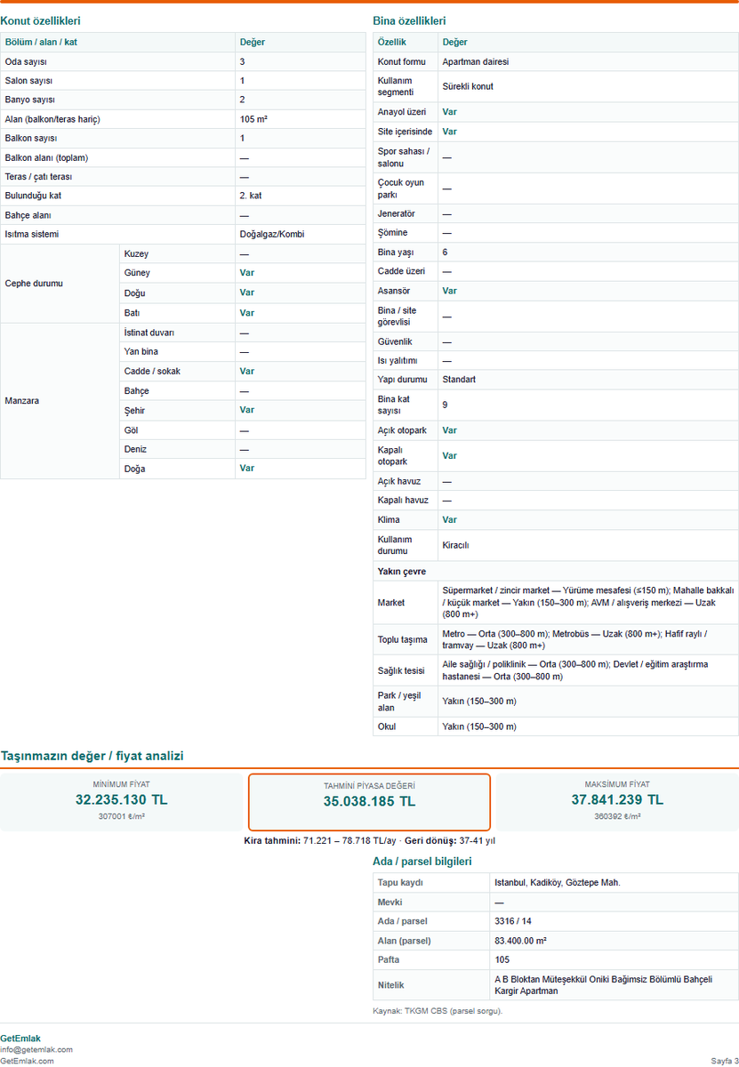Click the '307001 ₺/m²' unit price
Image resolution: width=739 pixels, height=1067 pixels.
click(122, 816)
